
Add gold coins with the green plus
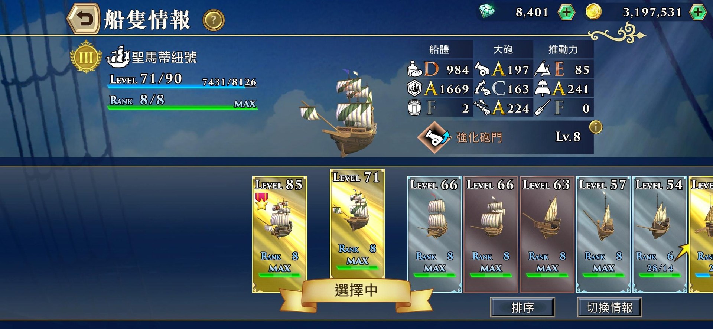pos(698,12)
